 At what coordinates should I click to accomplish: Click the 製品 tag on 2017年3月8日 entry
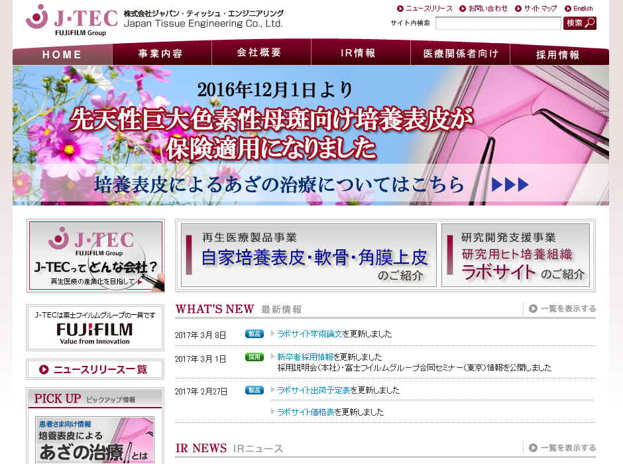click(x=255, y=333)
